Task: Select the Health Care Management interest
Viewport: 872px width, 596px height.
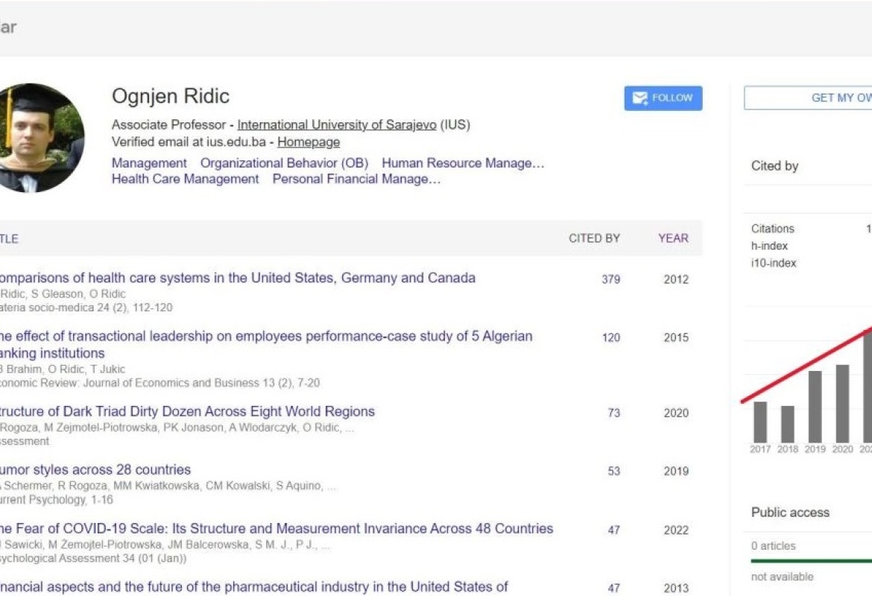Action: click(185, 179)
